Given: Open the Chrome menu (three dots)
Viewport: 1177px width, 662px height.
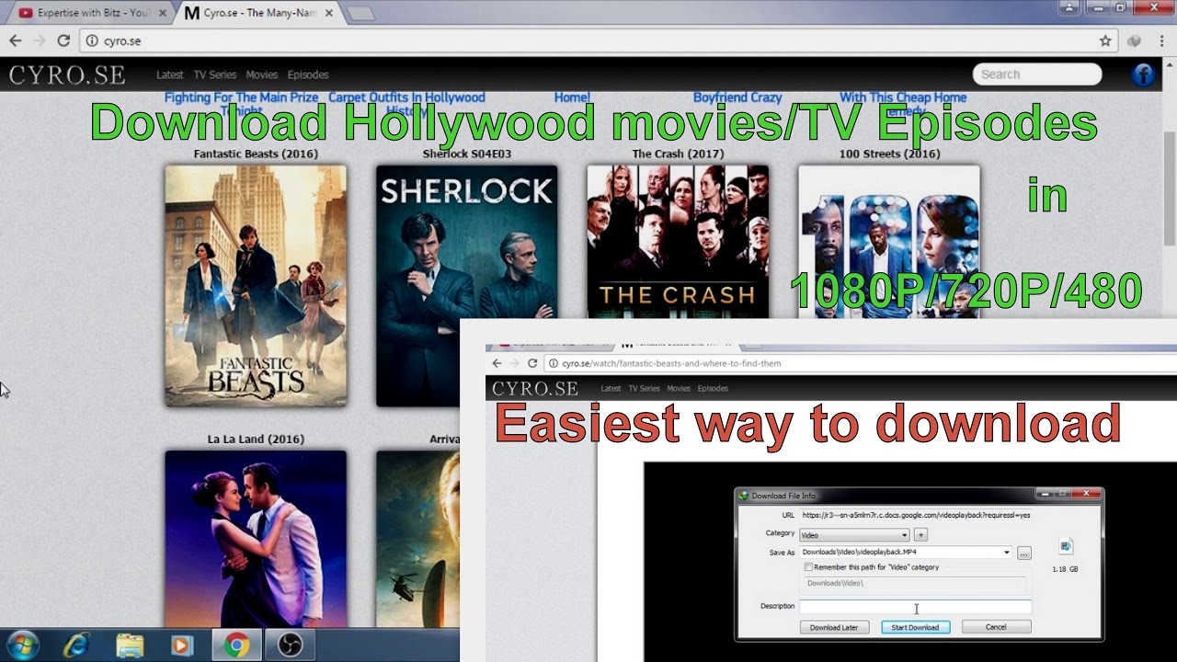Looking at the screenshot, I should coord(1160,40).
